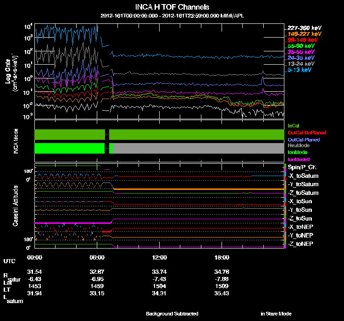
Task: Click the 12:00 UTC time label
Action: tap(159, 257)
